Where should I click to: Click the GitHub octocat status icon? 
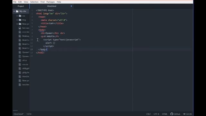pos(172,114)
